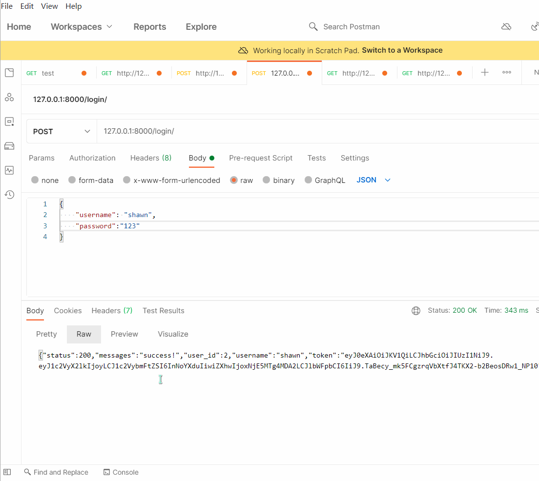Image resolution: width=539 pixels, height=481 pixels.
Task: Switch to the Authorization tab
Action: point(92,158)
